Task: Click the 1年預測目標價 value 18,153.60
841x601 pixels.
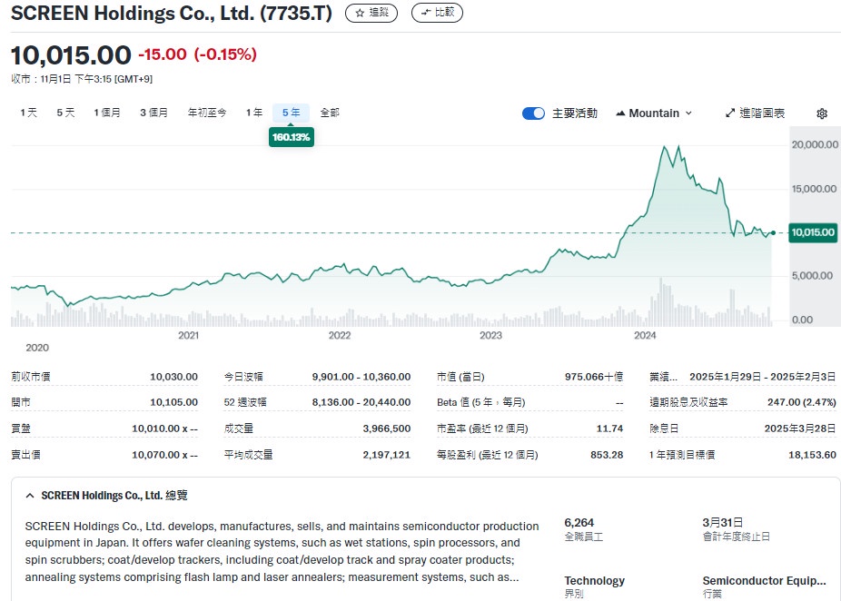Action: click(x=812, y=455)
